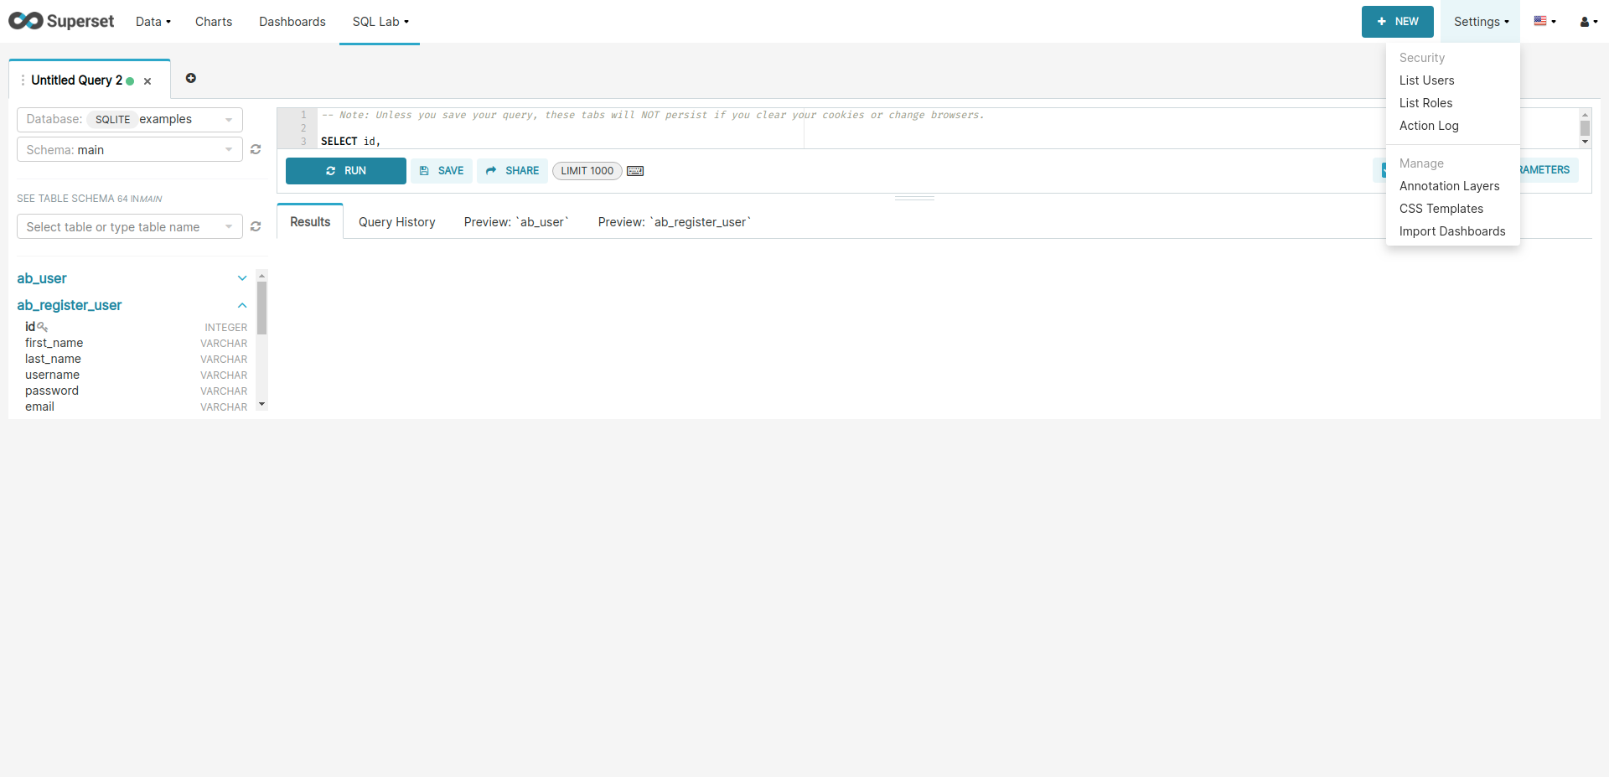The width and height of the screenshot is (1609, 777).
Task: Click the keyboard shortcuts icon beside LIMIT 1000
Action: [x=635, y=170]
